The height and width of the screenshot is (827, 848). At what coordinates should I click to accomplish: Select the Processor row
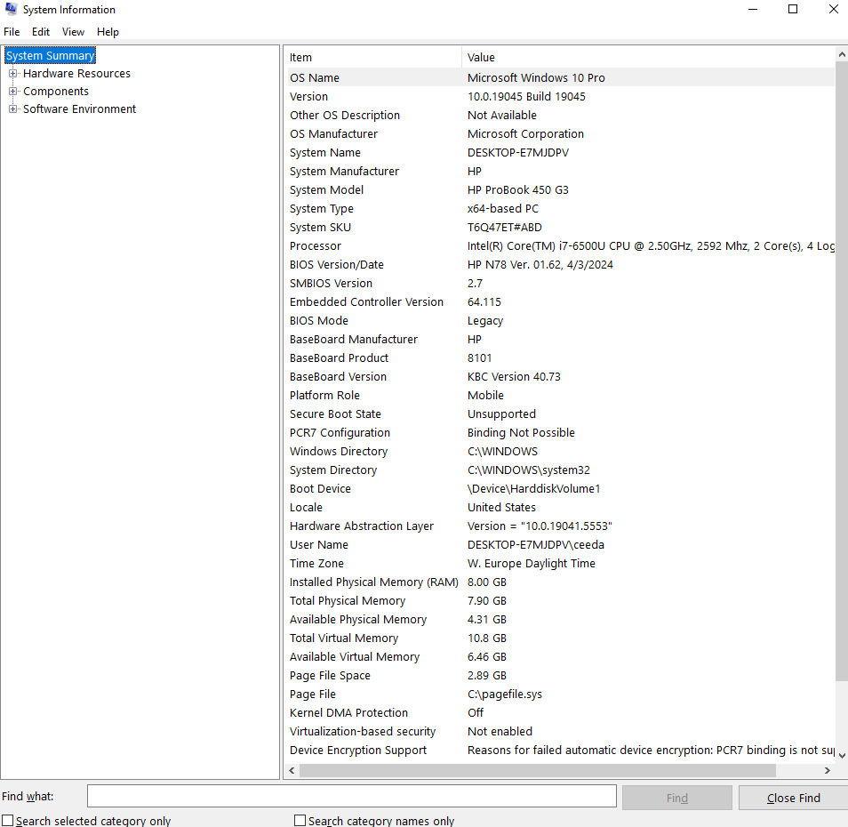coord(559,245)
